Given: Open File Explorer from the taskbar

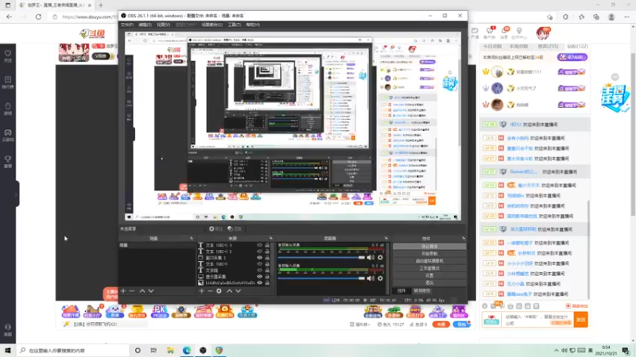Looking at the screenshot, I should (x=170, y=350).
